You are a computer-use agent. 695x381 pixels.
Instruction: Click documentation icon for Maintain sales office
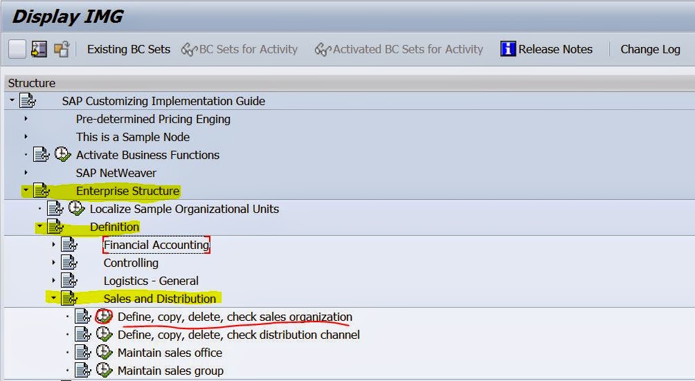click(x=82, y=353)
